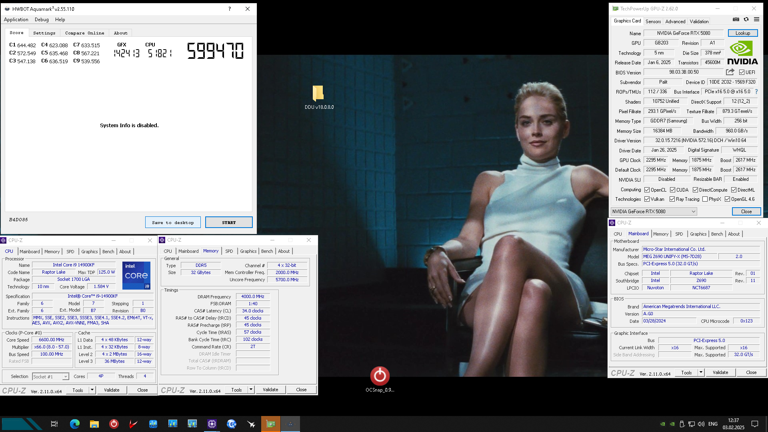This screenshot has height=432, width=768.
Task: Click the Bus Interface question mark icon
Action: (756, 92)
